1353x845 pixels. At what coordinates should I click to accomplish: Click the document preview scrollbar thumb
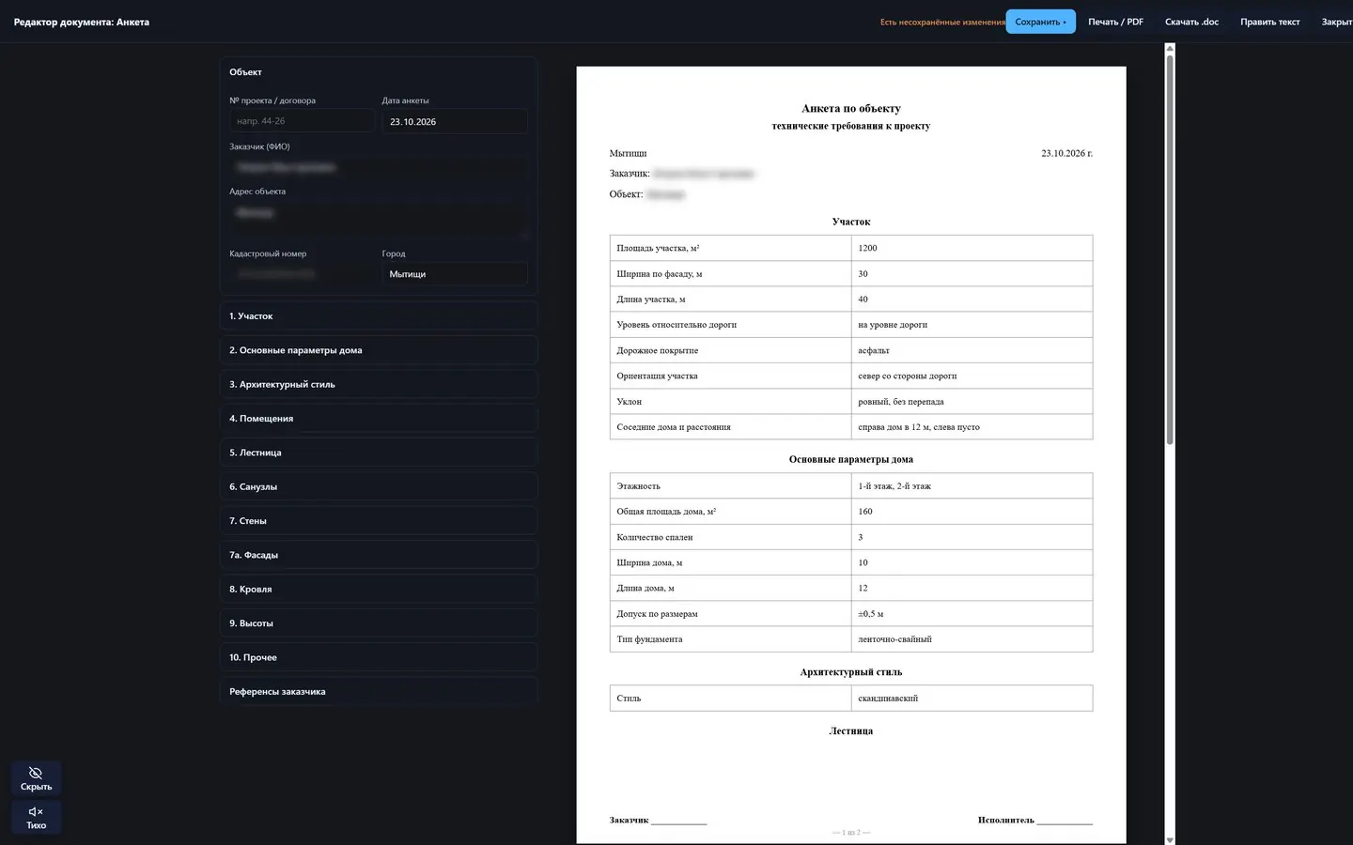(1170, 249)
